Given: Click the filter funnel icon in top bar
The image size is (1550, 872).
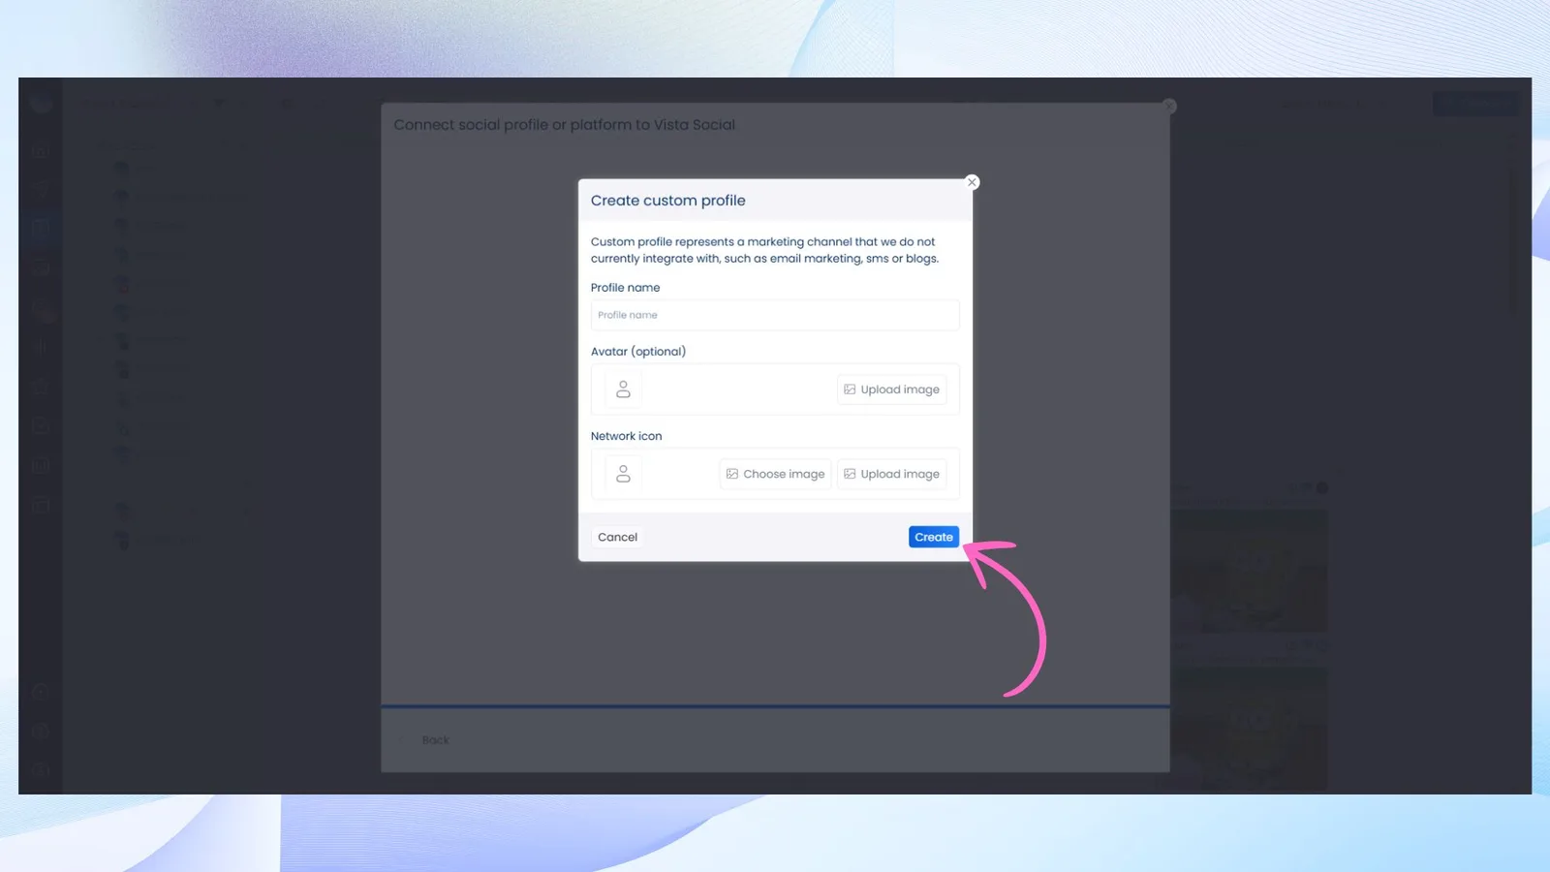Looking at the screenshot, I should (219, 104).
